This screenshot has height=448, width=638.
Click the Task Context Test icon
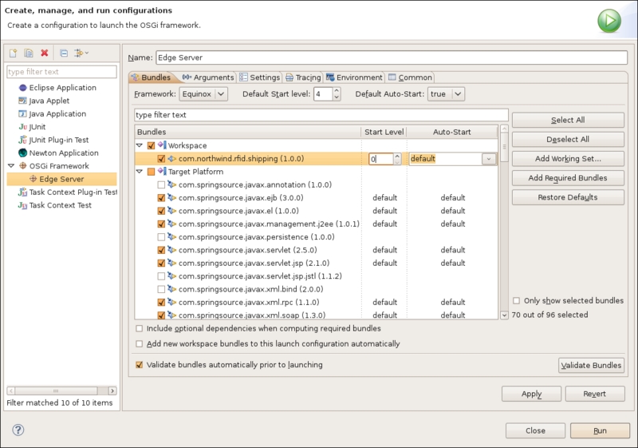click(23, 205)
